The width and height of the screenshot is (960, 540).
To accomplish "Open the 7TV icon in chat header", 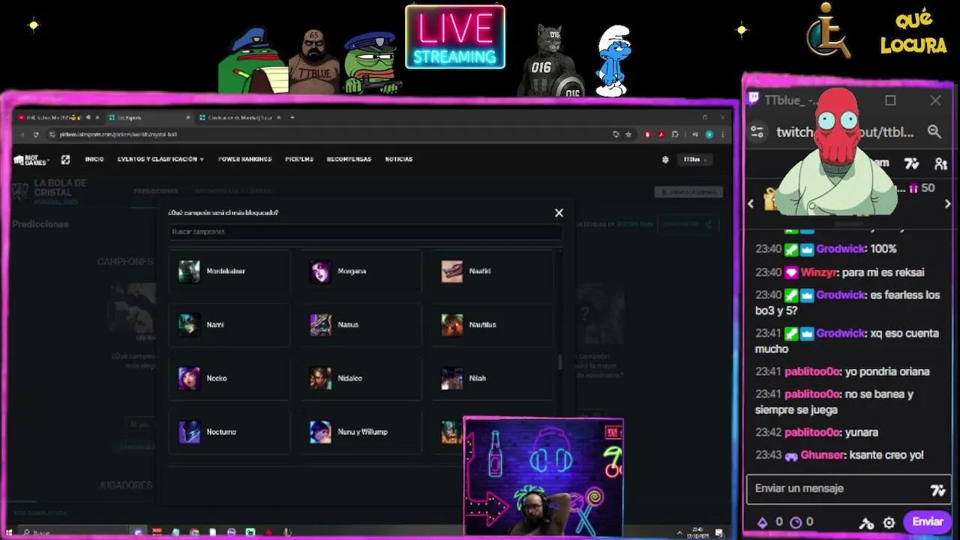I will tap(911, 163).
